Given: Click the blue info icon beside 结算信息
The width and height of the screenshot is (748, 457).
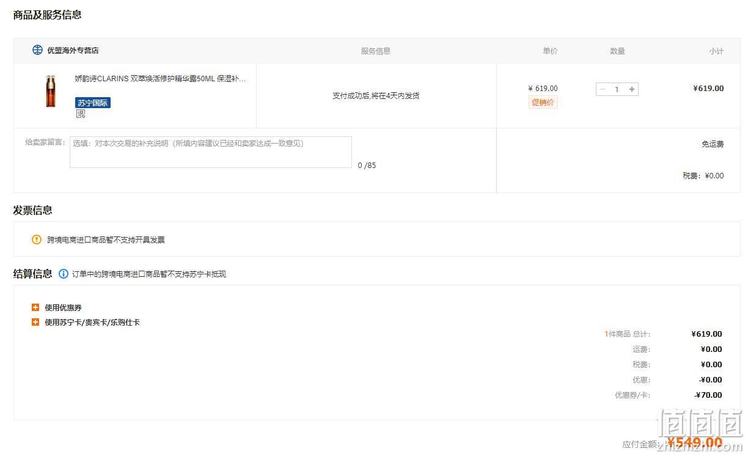Looking at the screenshot, I should click(64, 274).
